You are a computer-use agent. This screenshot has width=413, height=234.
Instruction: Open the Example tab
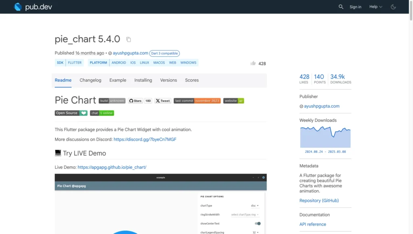(x=118, y=80)
